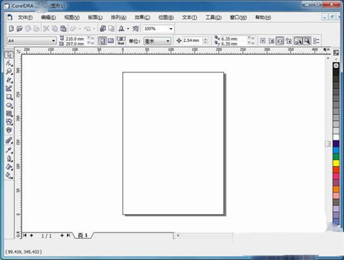Screen dimensions: 344x260
Task: Click the Print icon in toolbar
Action: pyautogui.click(x=36, y=29)
